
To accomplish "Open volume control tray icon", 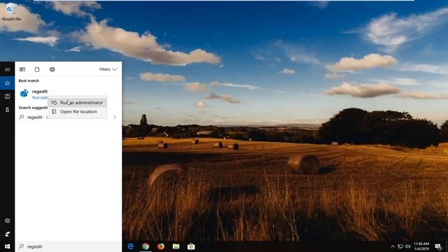I will click(x=407, y=246).
